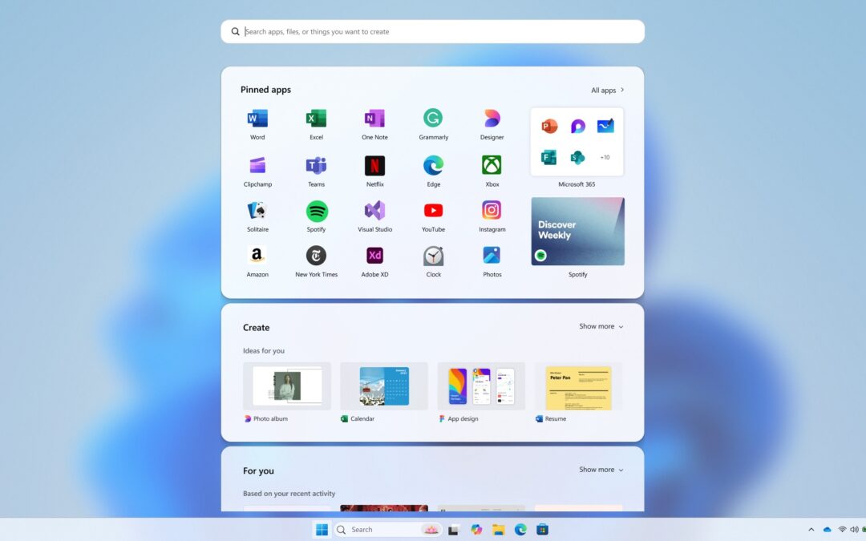Viewport: 866px width, 541px height.
Task: Open Microsoft Designer
Action: pos(492,119)
